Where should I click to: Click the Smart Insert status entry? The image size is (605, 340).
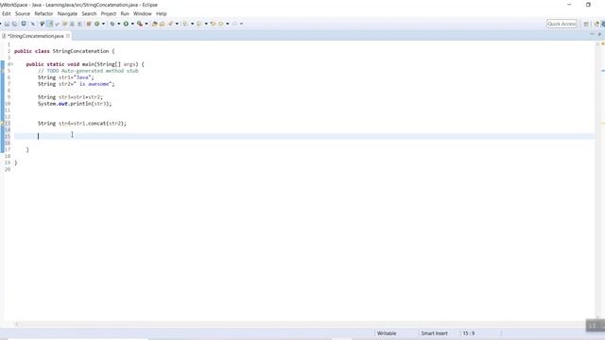[x=435, y=333]
